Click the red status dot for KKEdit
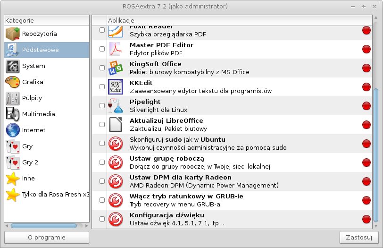 (x=366, y=87)
